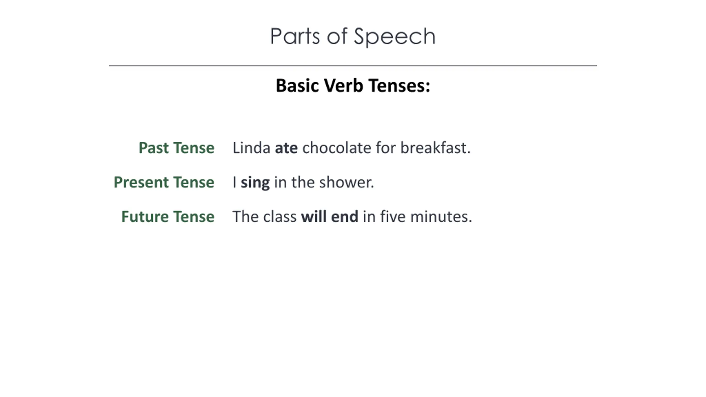Image resolution: width=706 pixels, height=397 pixels.
Task: Click the word "Tenses:" in the subheading
Action: coord(399,85)
